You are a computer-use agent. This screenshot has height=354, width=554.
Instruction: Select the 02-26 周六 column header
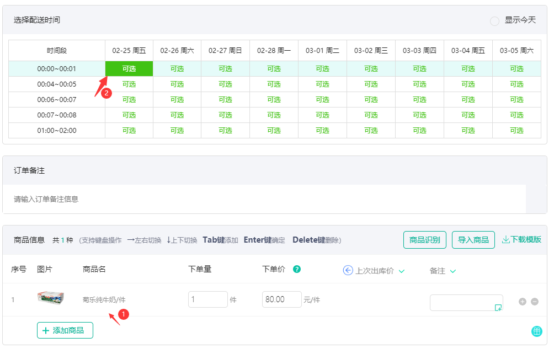tap(177, 49)
